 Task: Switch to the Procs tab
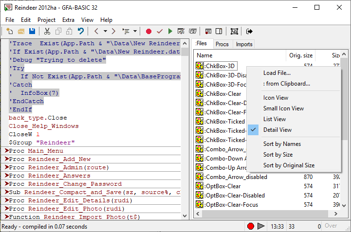tap(222, 44)
